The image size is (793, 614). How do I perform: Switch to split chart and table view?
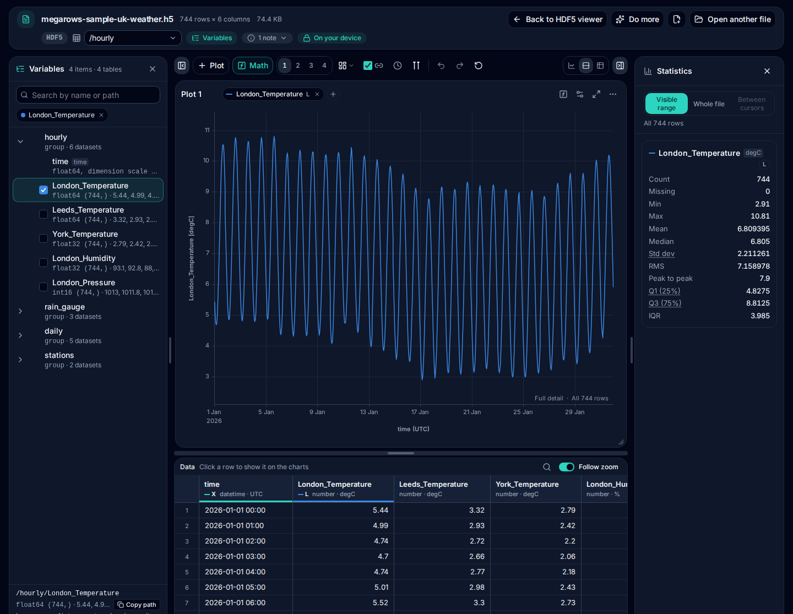[586, 66]
